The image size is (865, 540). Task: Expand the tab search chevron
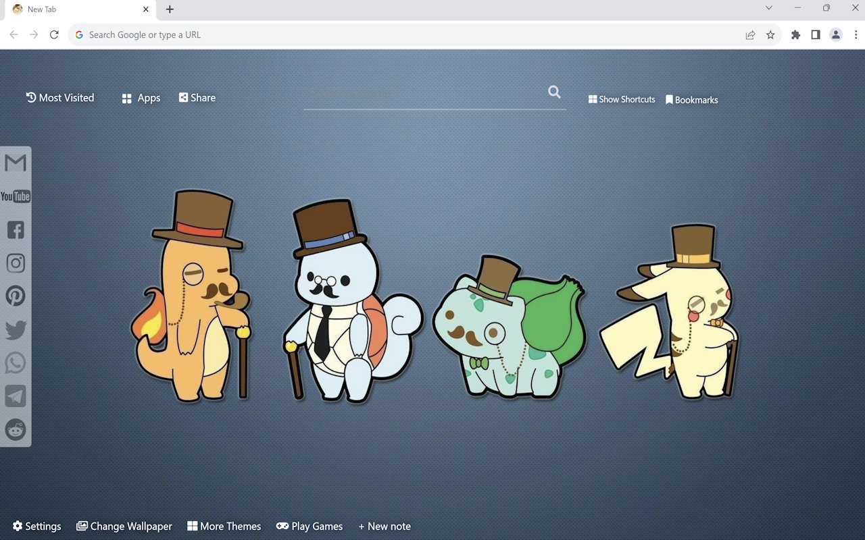pyautogui.click(x=768, y=8)
